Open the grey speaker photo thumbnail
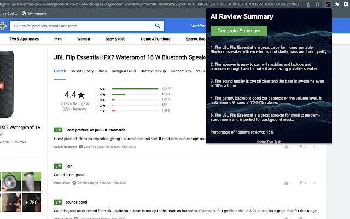Viewport: 350px width, 219px height. pyautogui.click(x=32, y=181)
